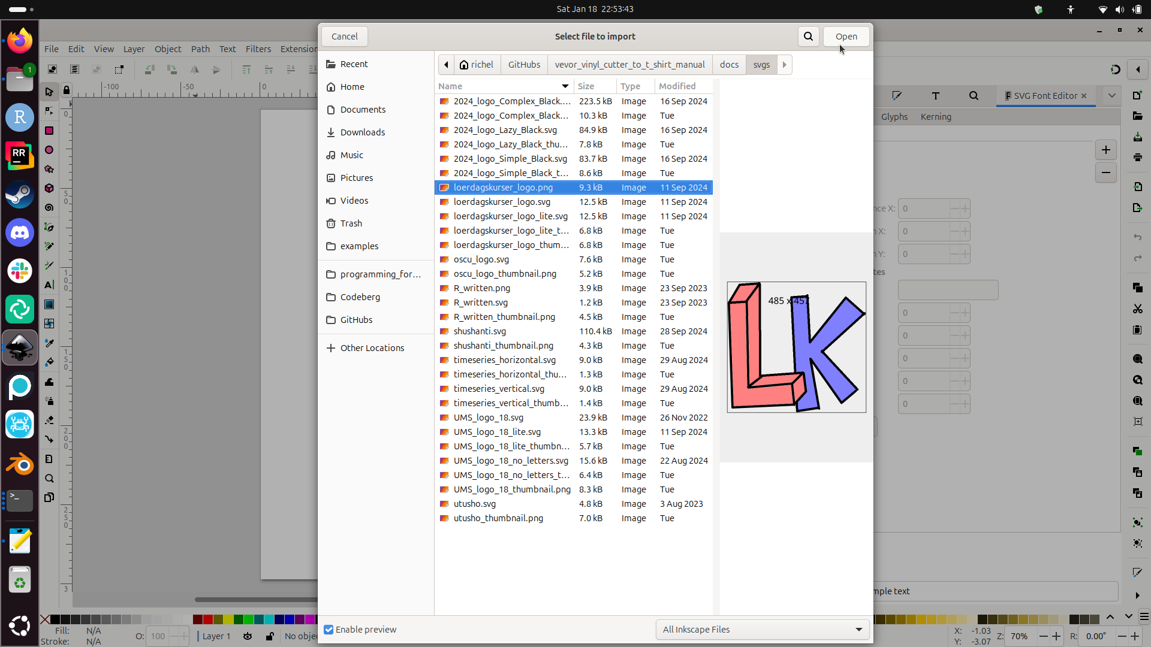This screenshot has height=647, width=1151.
Task: Select the Zoom tool in toolbox
Action: tap(49, 478)
